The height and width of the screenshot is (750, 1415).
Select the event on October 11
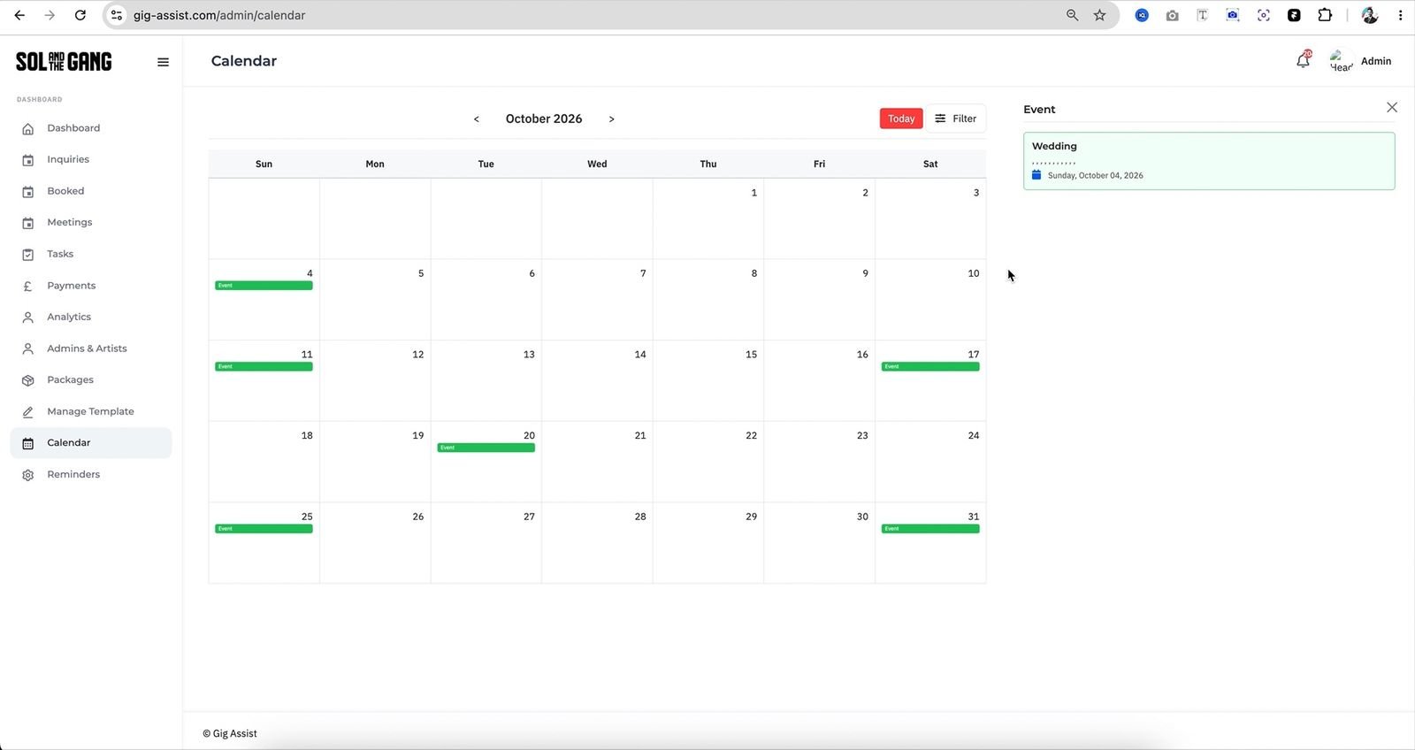coord(264,366)
